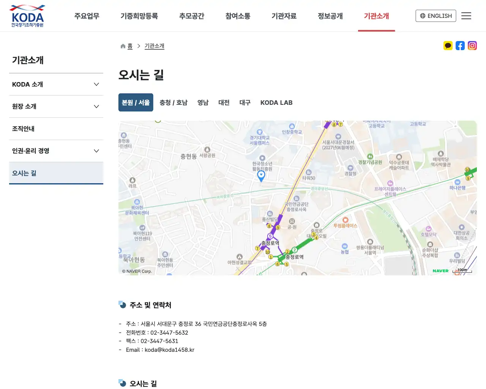Expand the 인권·윤리 경영 sidebar section
486x389 pixels.
click(56, 151)
